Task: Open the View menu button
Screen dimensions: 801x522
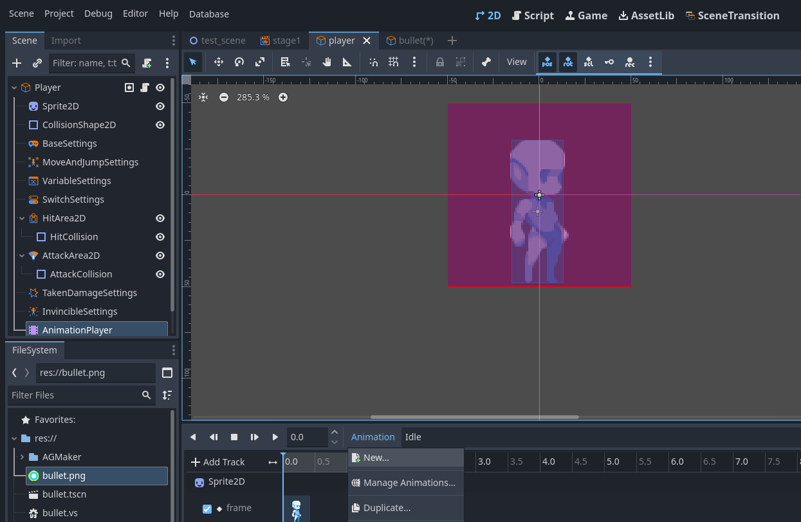Action: [x=516, y=62]
